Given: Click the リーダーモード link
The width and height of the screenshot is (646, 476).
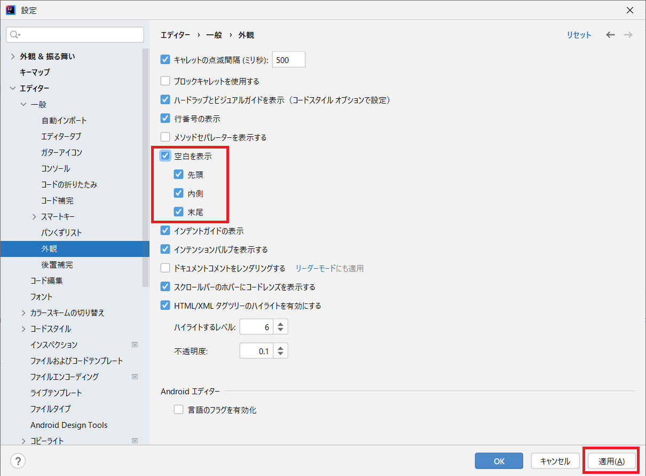Looking at the screenshot, I should [316, 268].
